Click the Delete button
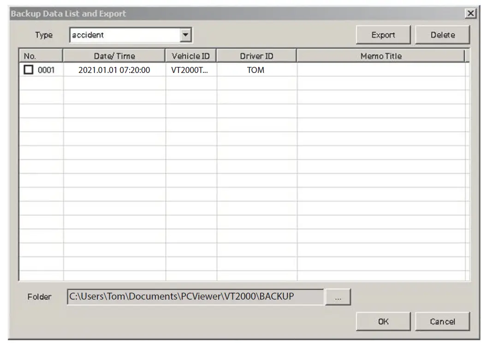 click(x=442, y=34)
